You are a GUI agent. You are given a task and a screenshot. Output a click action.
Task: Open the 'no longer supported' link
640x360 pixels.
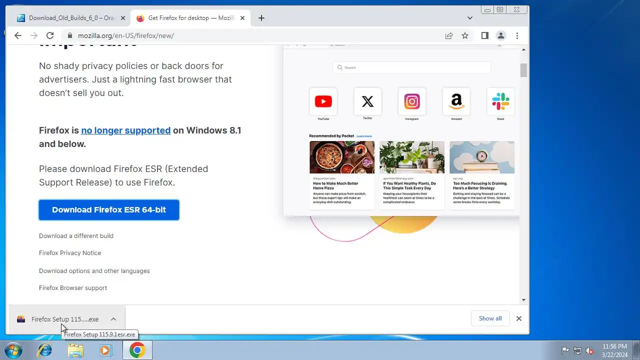(126, 130)
